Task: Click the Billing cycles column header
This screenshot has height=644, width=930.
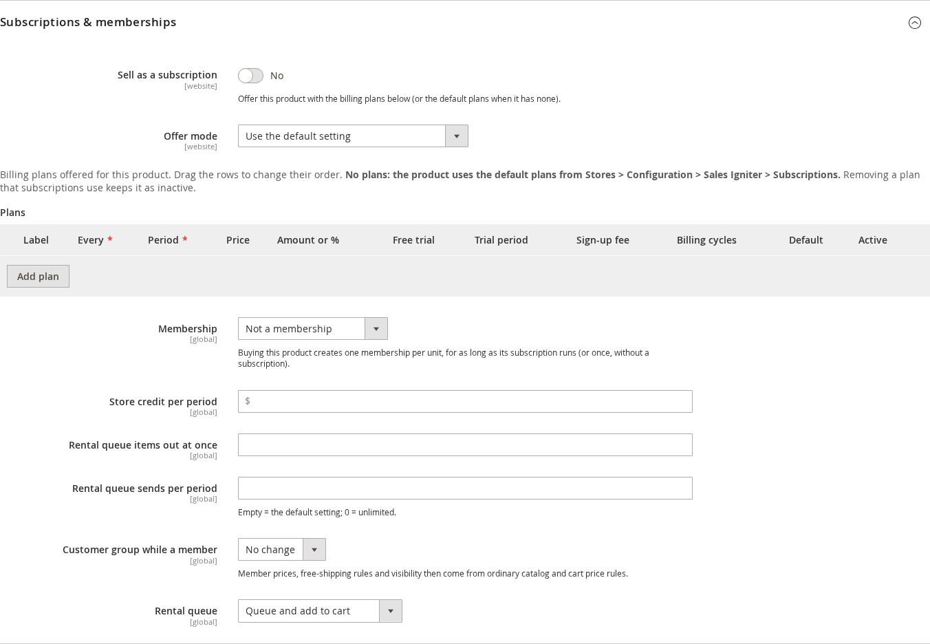Action: coord(706,240)
